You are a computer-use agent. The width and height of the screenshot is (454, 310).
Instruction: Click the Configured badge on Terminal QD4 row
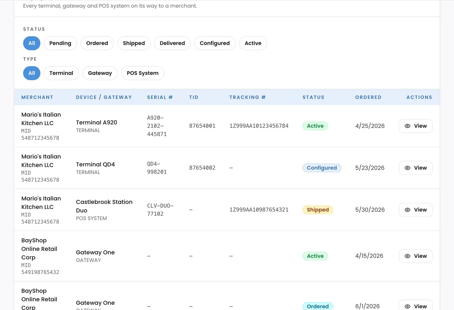pos(322,168)
